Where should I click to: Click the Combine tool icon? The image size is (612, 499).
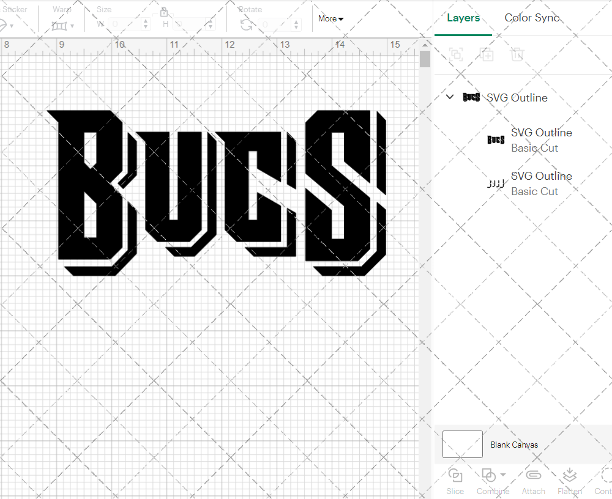[x=489, y=476]
